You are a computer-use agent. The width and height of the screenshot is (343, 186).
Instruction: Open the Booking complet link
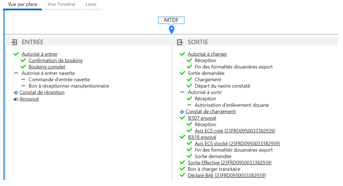pos(47,66)
